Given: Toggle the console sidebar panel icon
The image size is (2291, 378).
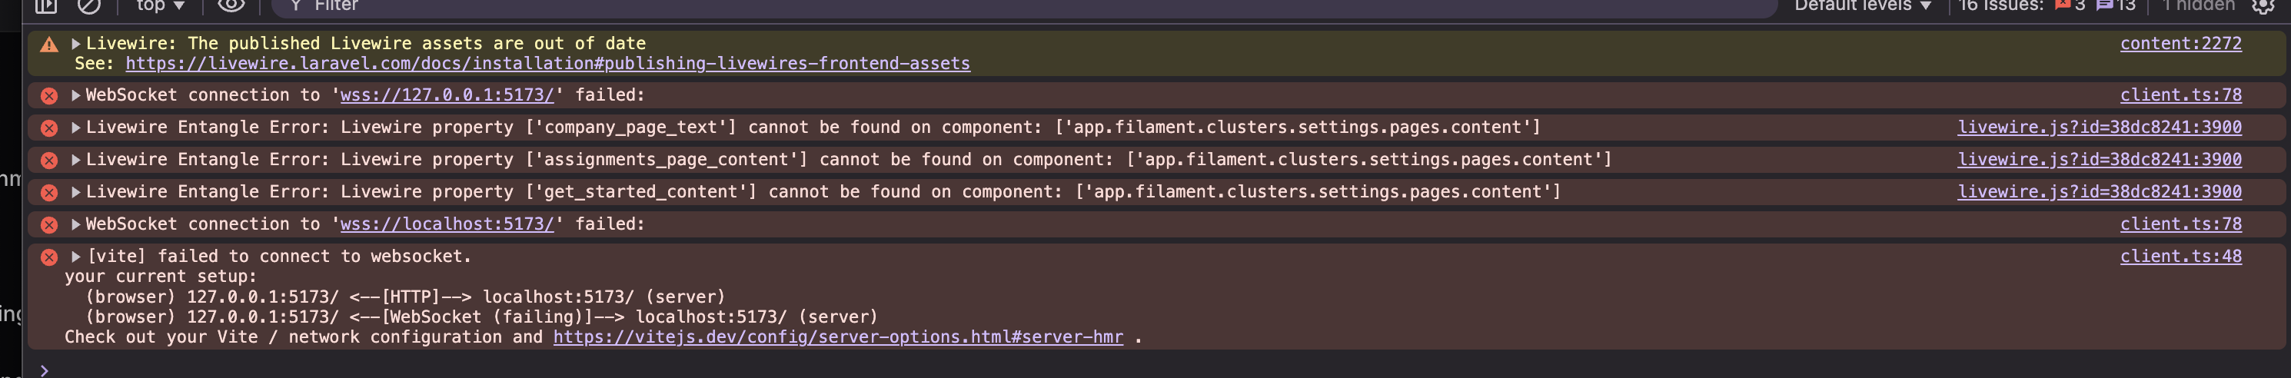Looking at the screenshot, I should tap(45, 5).
